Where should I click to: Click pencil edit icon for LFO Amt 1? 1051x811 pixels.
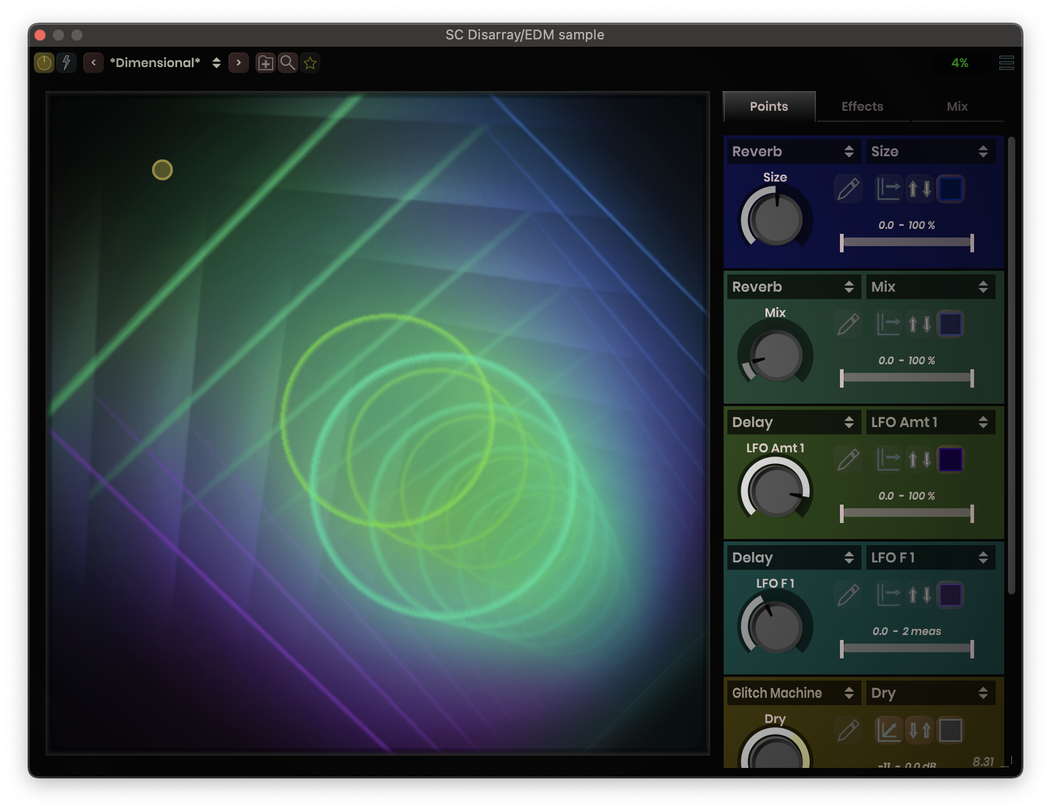[x=848, y=460]
